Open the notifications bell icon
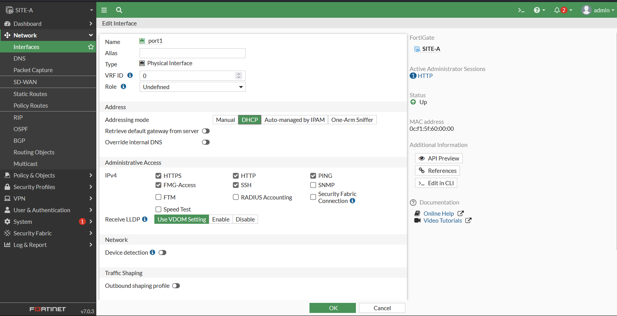This screenshot has width=617, height=316. (x=557, y=10)
